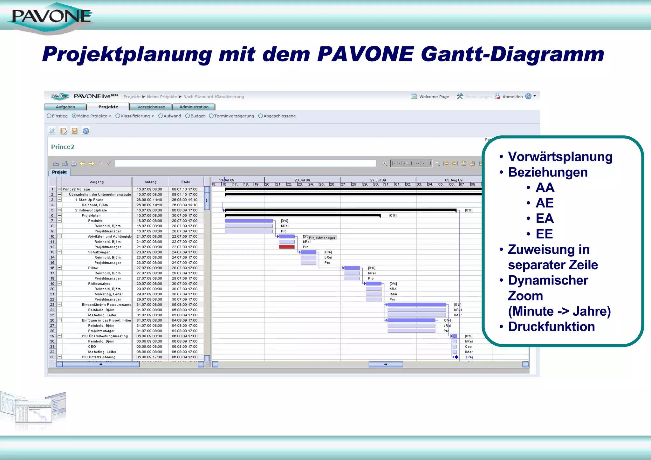Click the Projekte breadcrumb link
Viewport: 651px width, 460px height.
click(132, 97)
